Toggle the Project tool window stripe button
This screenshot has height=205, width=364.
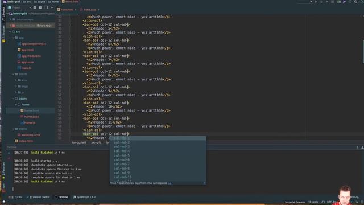tap(3, 14)
